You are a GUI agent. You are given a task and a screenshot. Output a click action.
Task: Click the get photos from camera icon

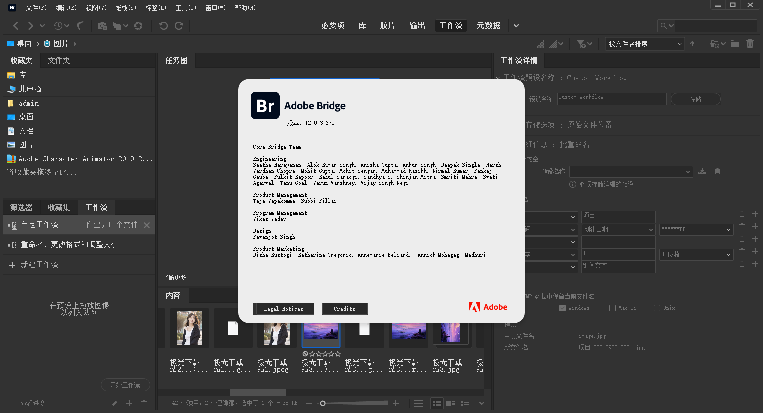(102, 26)
